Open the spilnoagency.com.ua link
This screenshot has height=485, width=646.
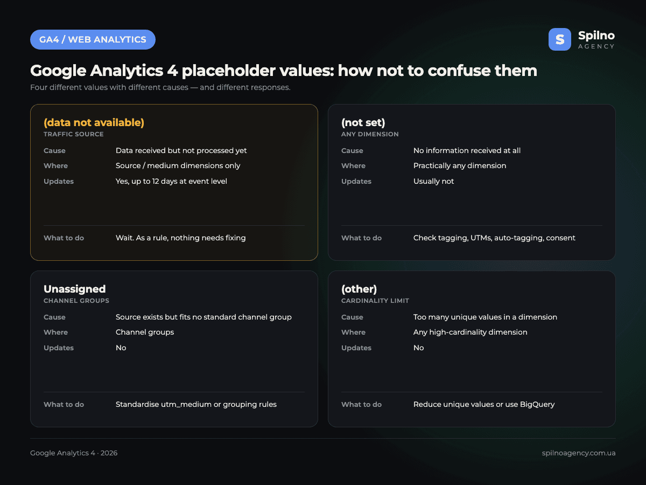[579, 453]
